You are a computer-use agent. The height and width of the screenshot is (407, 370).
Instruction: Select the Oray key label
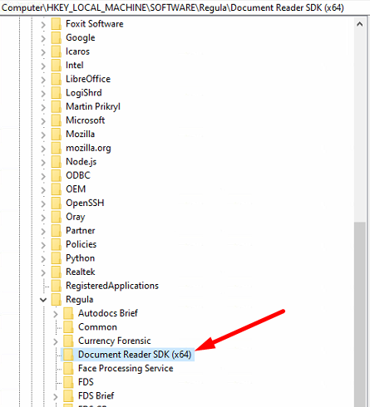(x=76, y=217)
